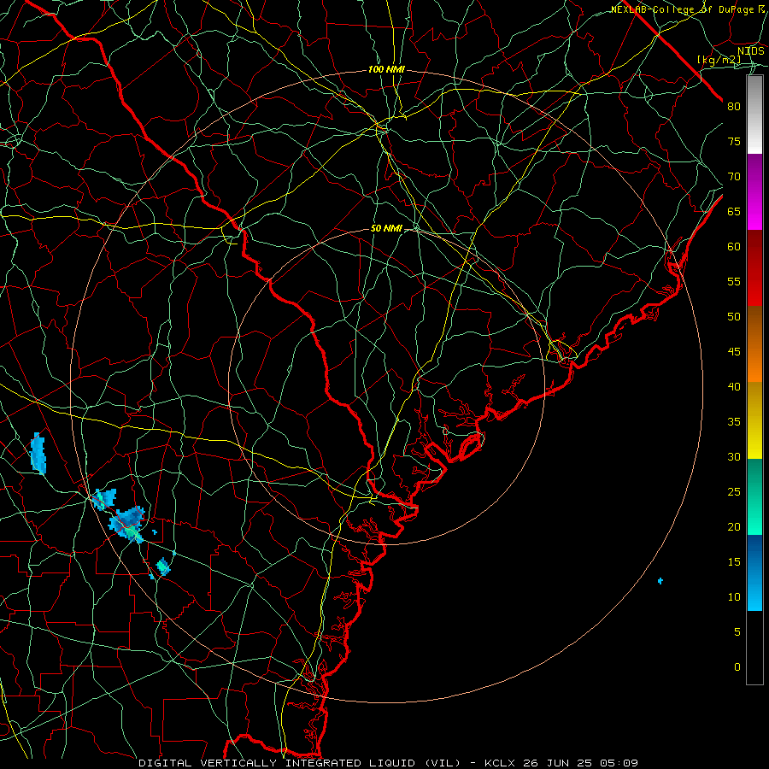Click the orange-brown segment of the color bar
Screen dimensions: 769x769
754,343
